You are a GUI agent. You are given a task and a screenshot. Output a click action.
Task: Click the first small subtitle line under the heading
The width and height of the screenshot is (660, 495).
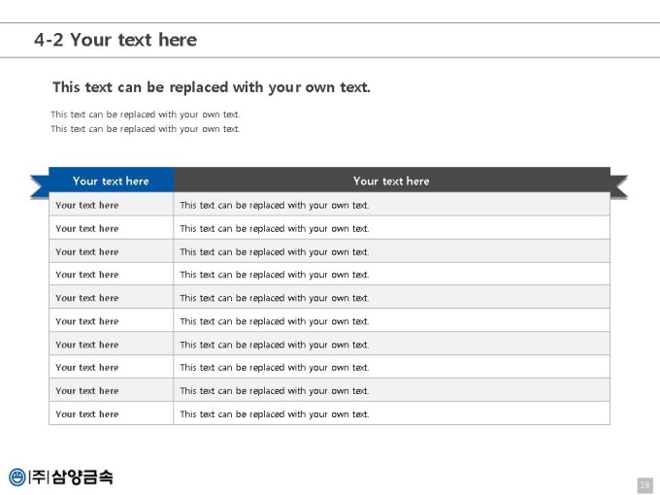pyautogui.click(x=146, y=115)
